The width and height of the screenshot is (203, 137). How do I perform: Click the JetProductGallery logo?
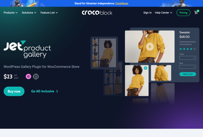point(27,49)
